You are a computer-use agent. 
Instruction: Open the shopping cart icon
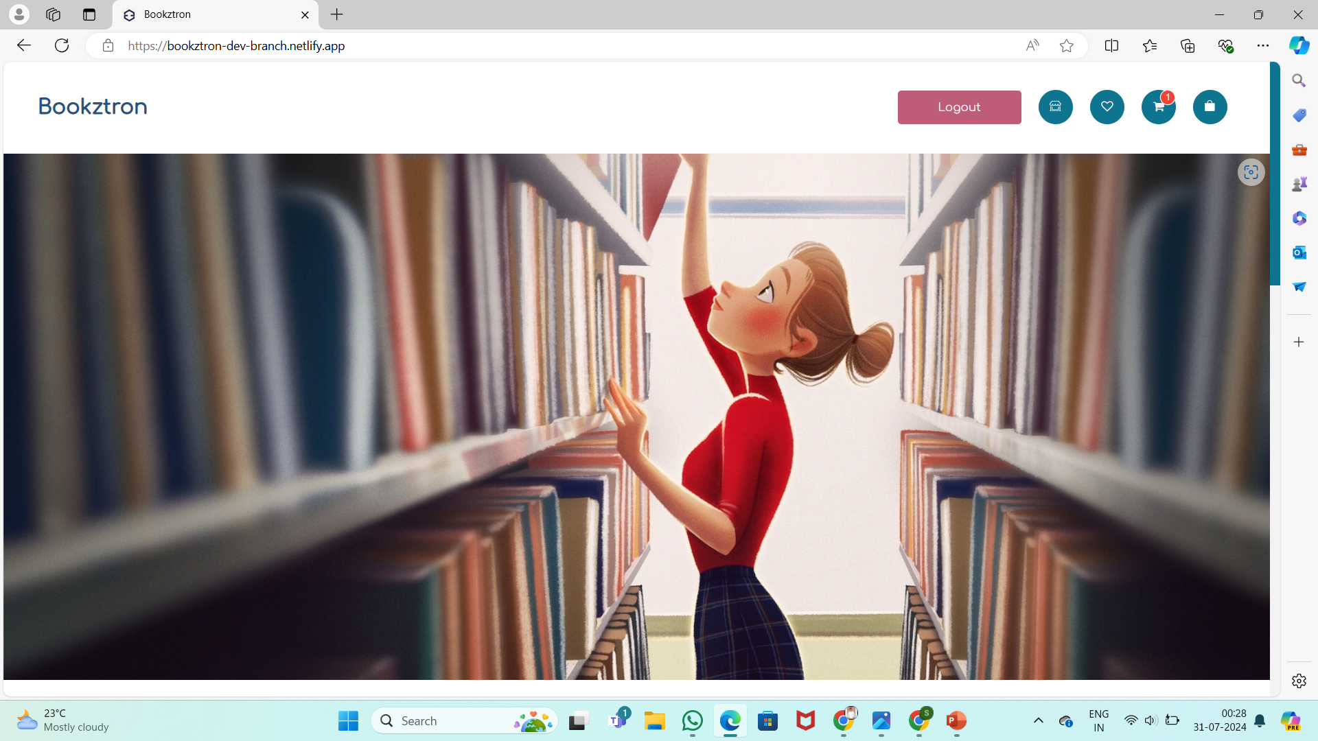pos(1158,107)
